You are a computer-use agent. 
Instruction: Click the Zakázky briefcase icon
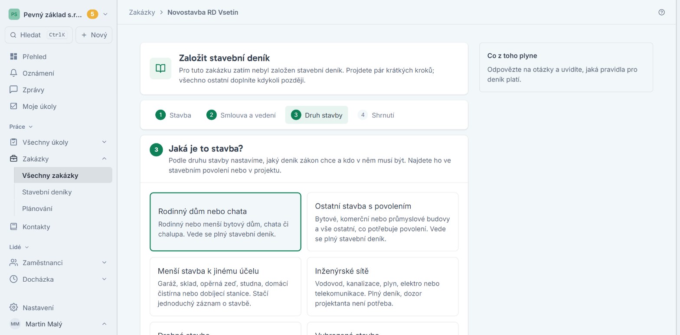tap(13, 158)
